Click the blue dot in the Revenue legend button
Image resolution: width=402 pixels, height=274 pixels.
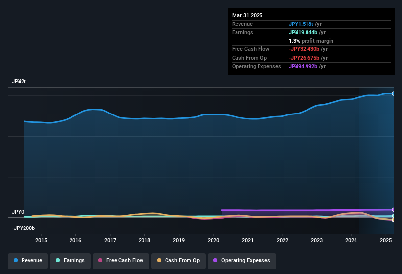click(16, 260)
